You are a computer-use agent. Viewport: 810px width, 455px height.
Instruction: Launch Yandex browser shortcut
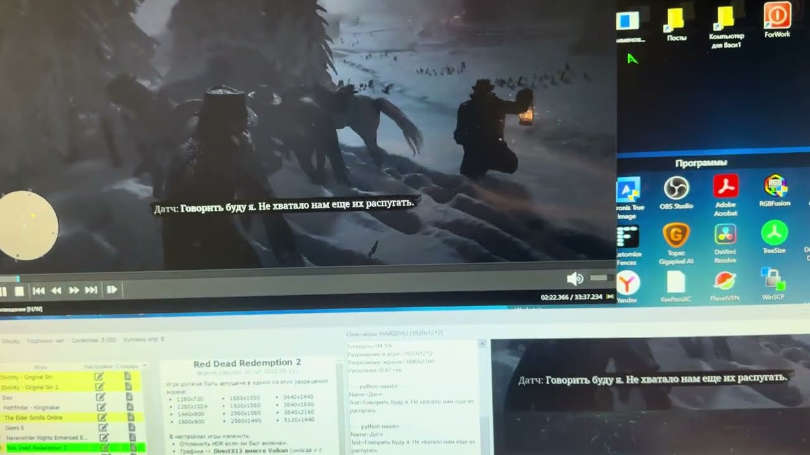[x=627, y=287]
